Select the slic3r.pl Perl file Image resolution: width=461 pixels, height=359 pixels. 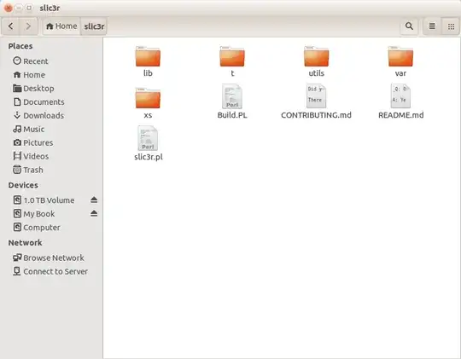149,143
